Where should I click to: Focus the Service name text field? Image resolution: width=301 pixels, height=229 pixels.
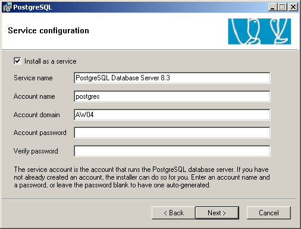pyautogui.click(x=172, y=78)
